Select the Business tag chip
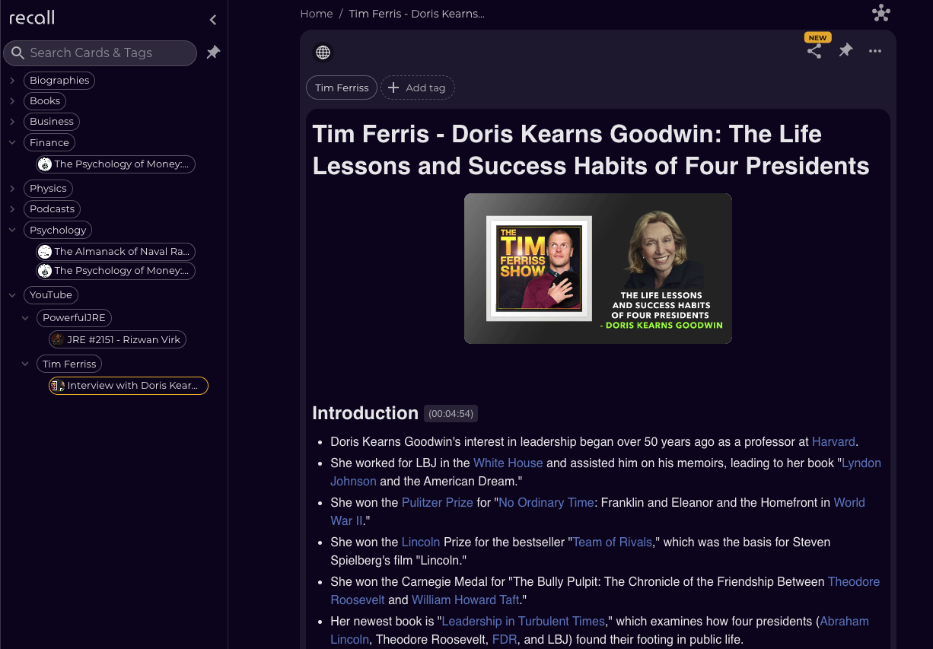The image size is (933, 649). 52,121
